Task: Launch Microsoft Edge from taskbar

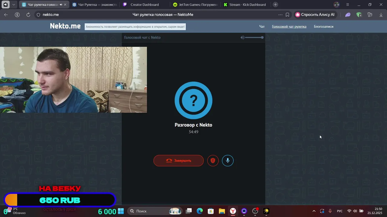Action: [x=200, y=211]
